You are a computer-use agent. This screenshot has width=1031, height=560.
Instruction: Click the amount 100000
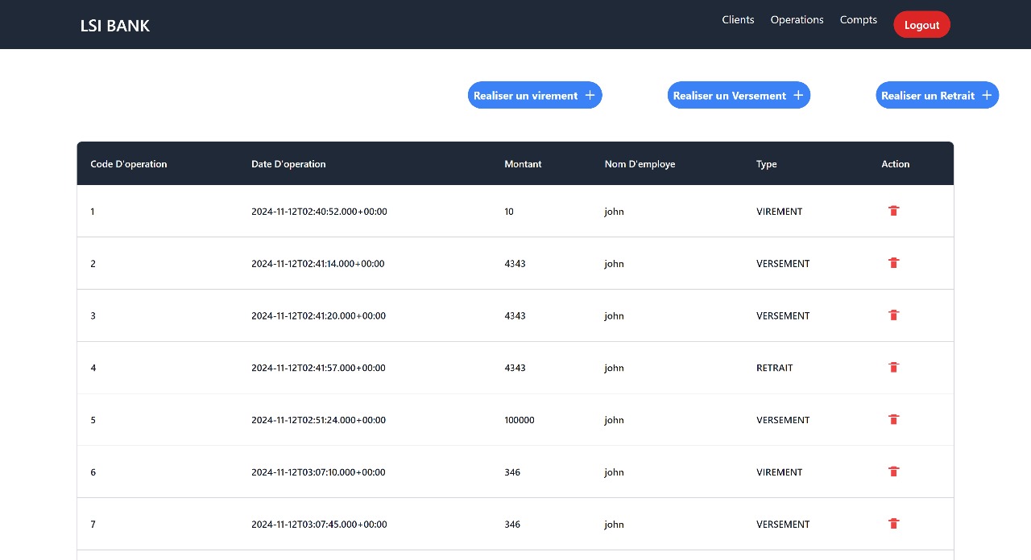pyautogui.click(x=519, y=420)
